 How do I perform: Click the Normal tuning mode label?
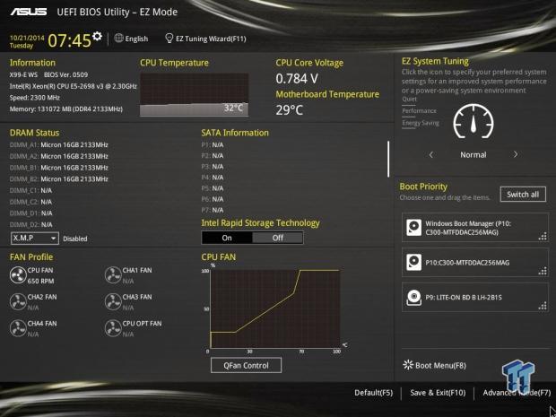click(473, 154)
